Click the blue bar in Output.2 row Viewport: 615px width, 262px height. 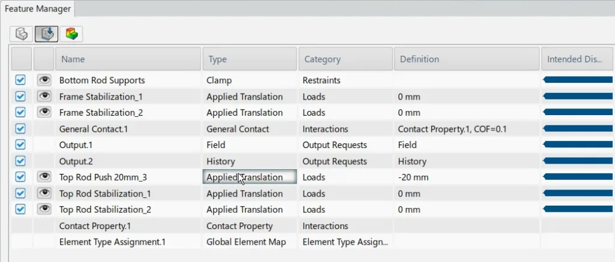coord(577,161)
